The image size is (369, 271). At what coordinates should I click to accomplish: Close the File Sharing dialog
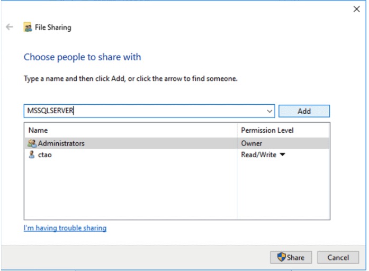[x=356, y=10]
